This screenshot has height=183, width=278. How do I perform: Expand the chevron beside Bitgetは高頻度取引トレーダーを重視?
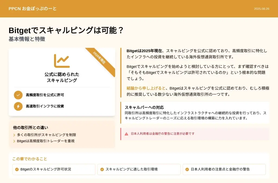tap(14, 141)
